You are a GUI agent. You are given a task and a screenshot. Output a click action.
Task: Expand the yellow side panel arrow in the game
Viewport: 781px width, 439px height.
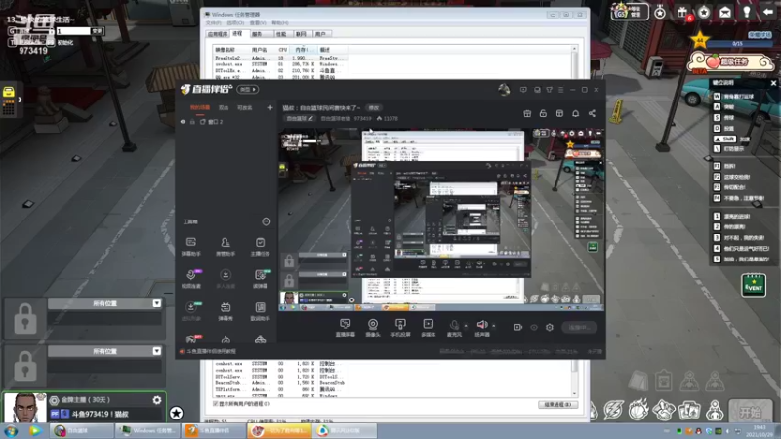click(20, 100)
